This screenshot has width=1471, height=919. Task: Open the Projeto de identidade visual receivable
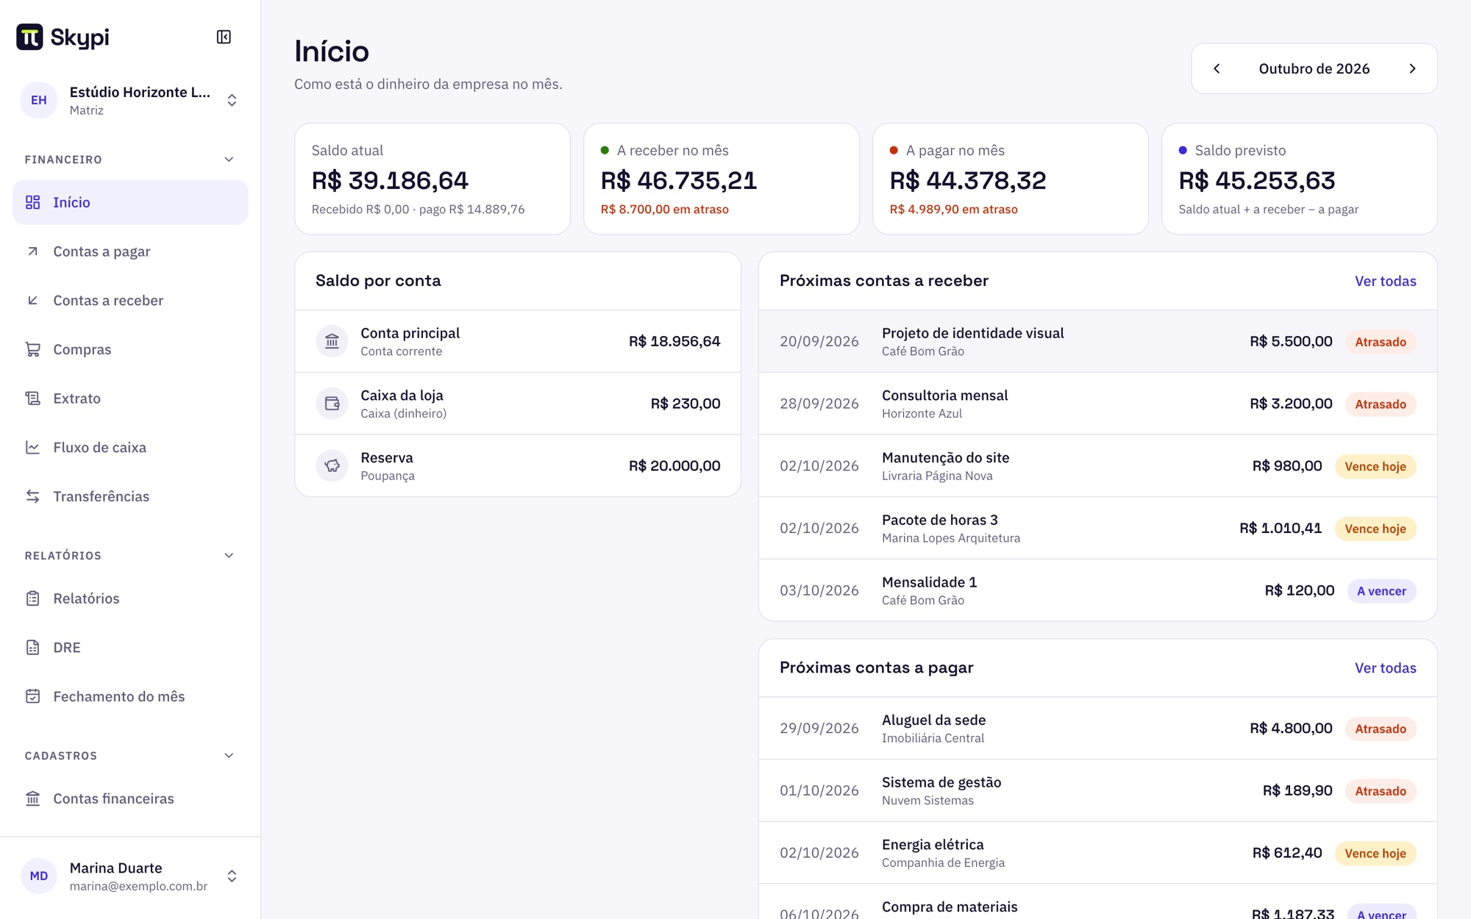(1098, 341)
